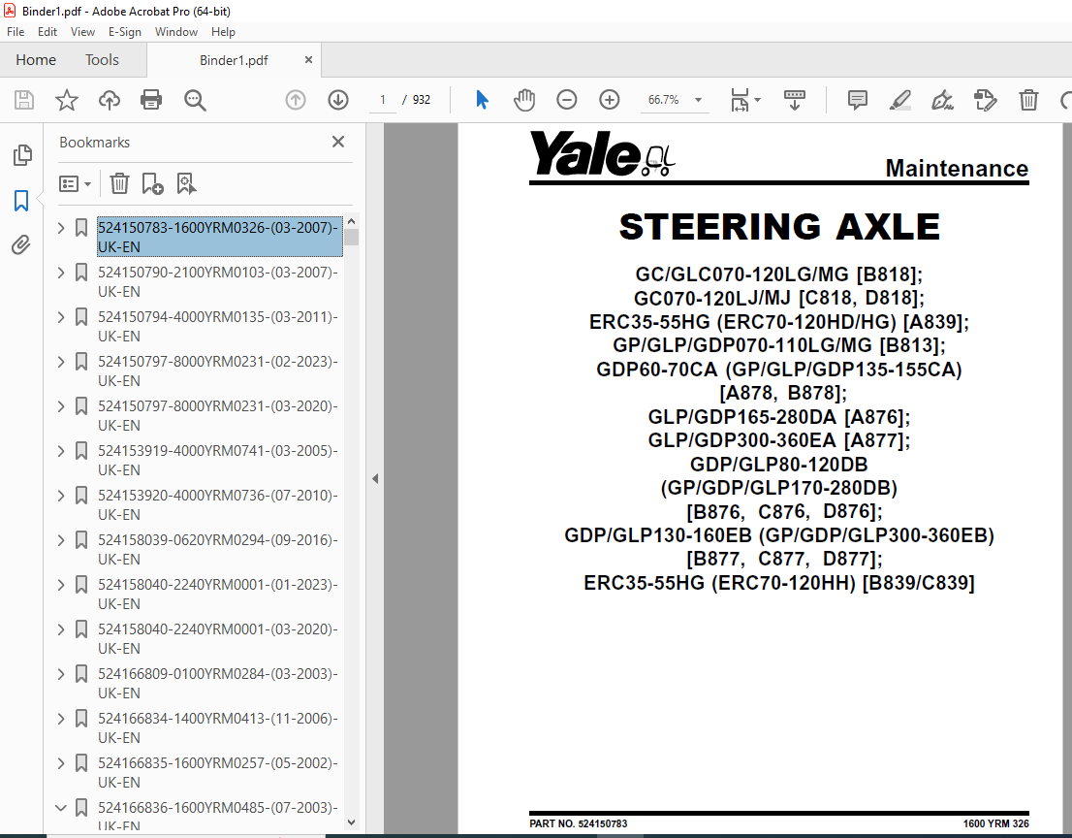Delete selected bookmark in panel
1072x838 pixels.
point(119,183)
